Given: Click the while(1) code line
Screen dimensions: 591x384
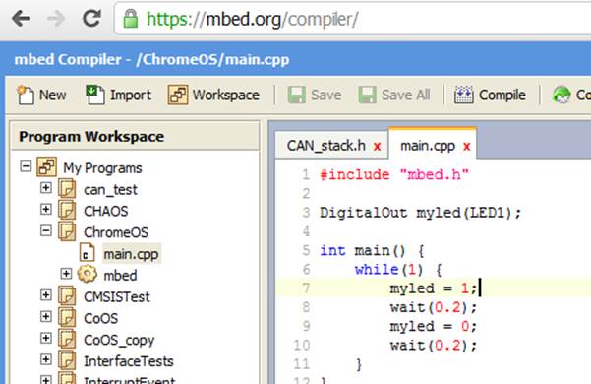Looking at the screenshot, I should tap(397, 270).
